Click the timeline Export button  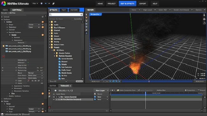202,90
